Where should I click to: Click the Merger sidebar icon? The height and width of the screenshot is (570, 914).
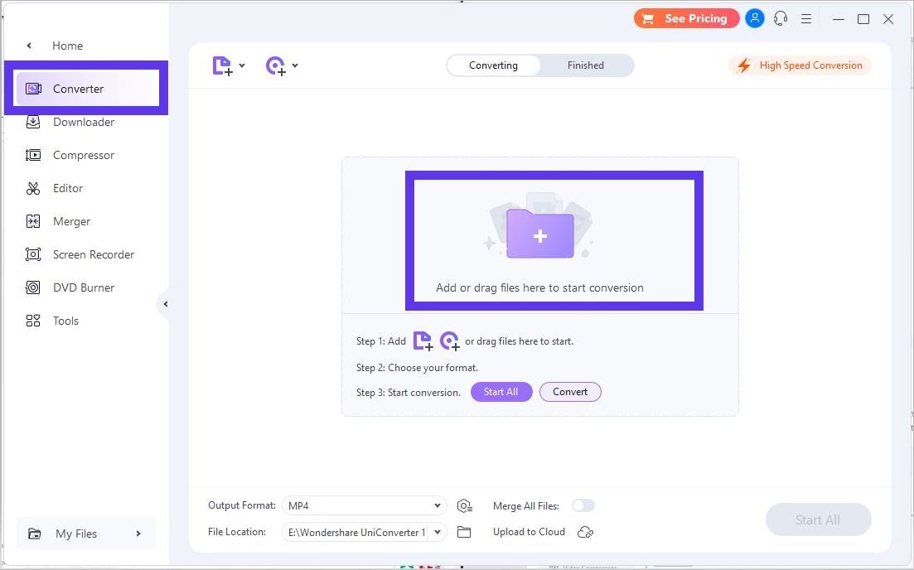(33, 221)
